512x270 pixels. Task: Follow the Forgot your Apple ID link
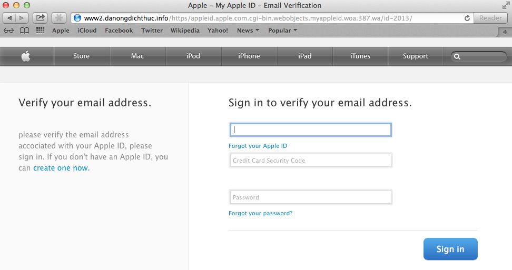point(258,146)
